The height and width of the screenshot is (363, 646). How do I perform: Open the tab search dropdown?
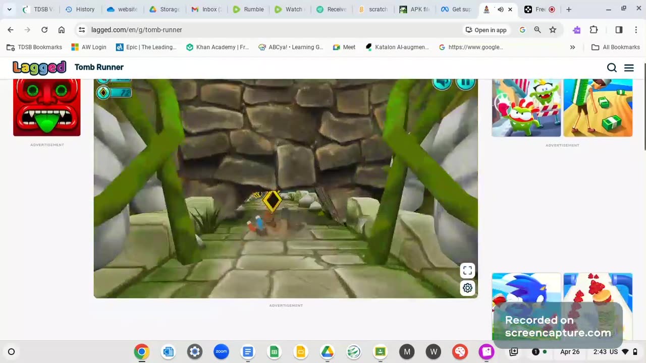click(9, 9)
